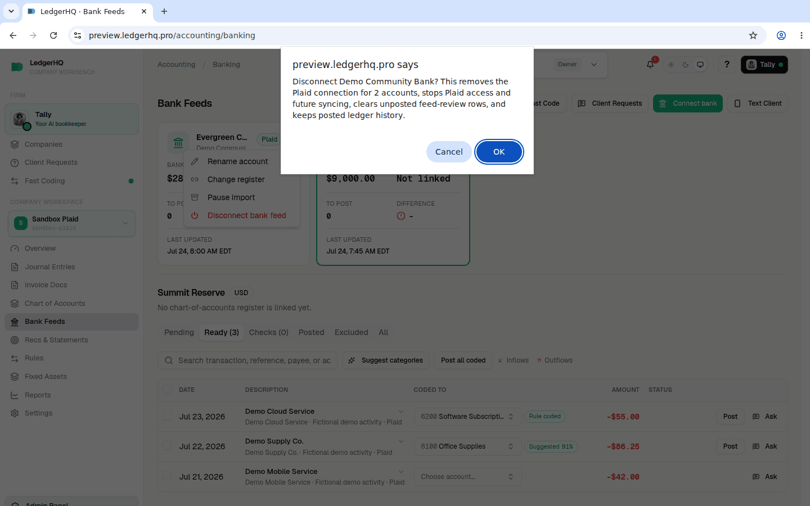Expand Demo Supply Co. row chevron
The height and width of the screenshot is (506, 810).
401,441
